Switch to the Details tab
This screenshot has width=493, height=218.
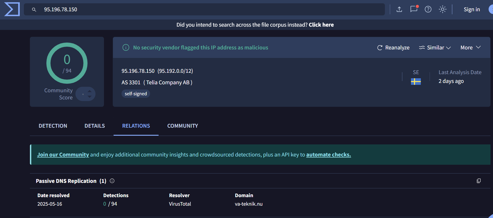(95, 126)
